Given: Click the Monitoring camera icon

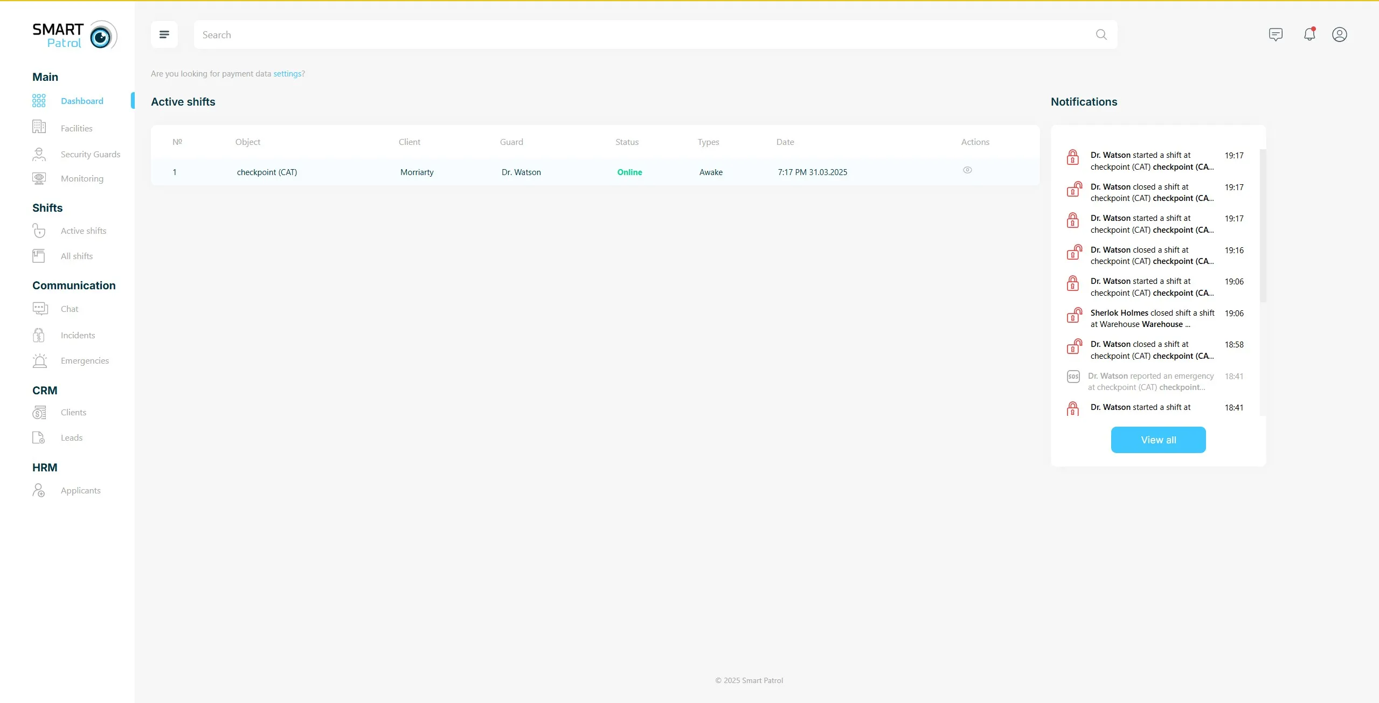Looking at the screenshot, I should tap(39, 178).
